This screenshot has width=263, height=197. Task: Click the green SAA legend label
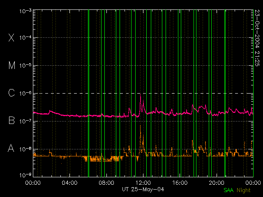point(228,190)
